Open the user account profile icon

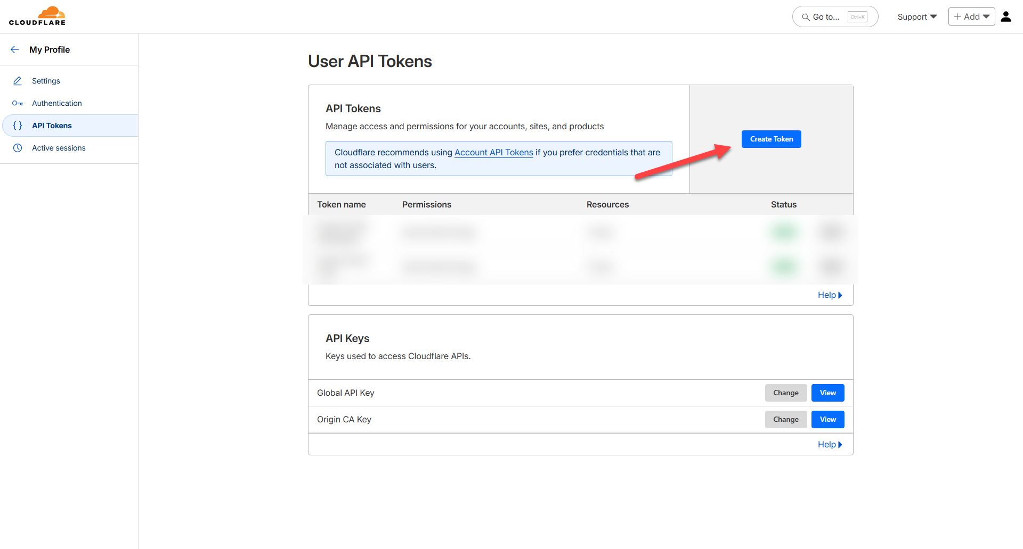(x=1006, y=16)
